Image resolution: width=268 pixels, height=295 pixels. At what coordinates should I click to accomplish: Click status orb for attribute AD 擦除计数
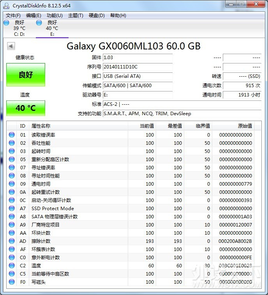pyautogui.click(x=12, y=241)
